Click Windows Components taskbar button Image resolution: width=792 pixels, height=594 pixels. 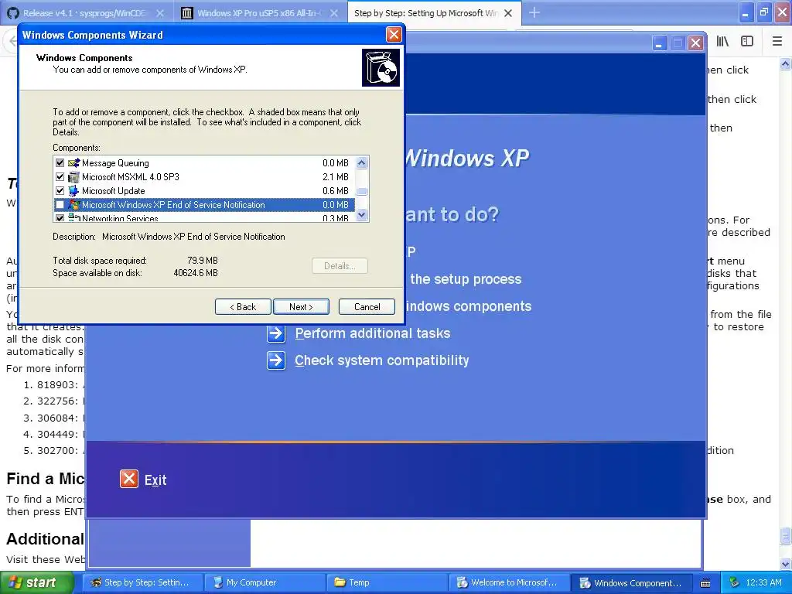click(x=632, y=583)
